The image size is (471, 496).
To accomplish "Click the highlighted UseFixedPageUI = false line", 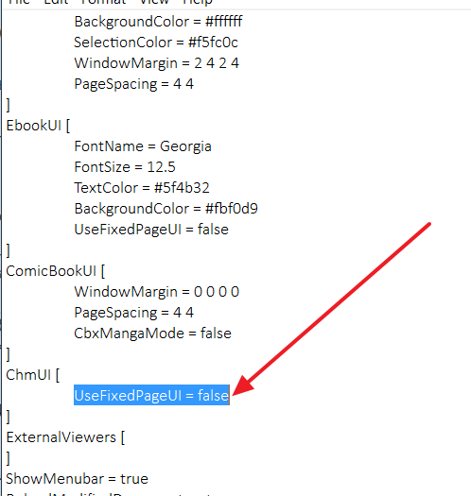I will [x=151, y=395].
